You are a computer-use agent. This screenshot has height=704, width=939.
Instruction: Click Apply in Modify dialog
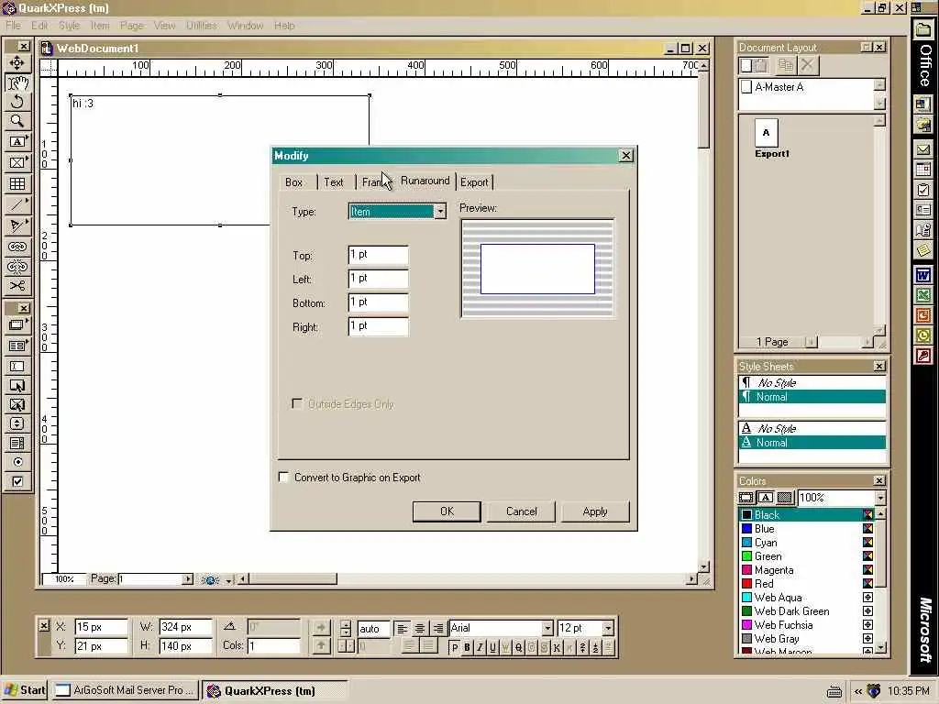pos(594,511)
